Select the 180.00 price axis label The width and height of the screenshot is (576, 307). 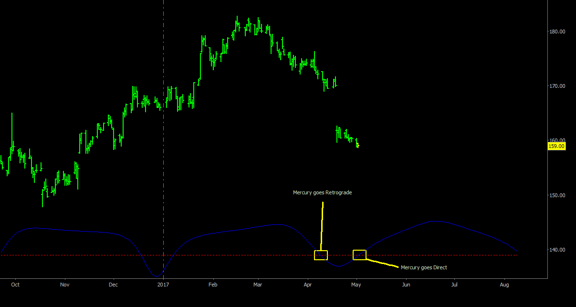click(x=557, y=32)
